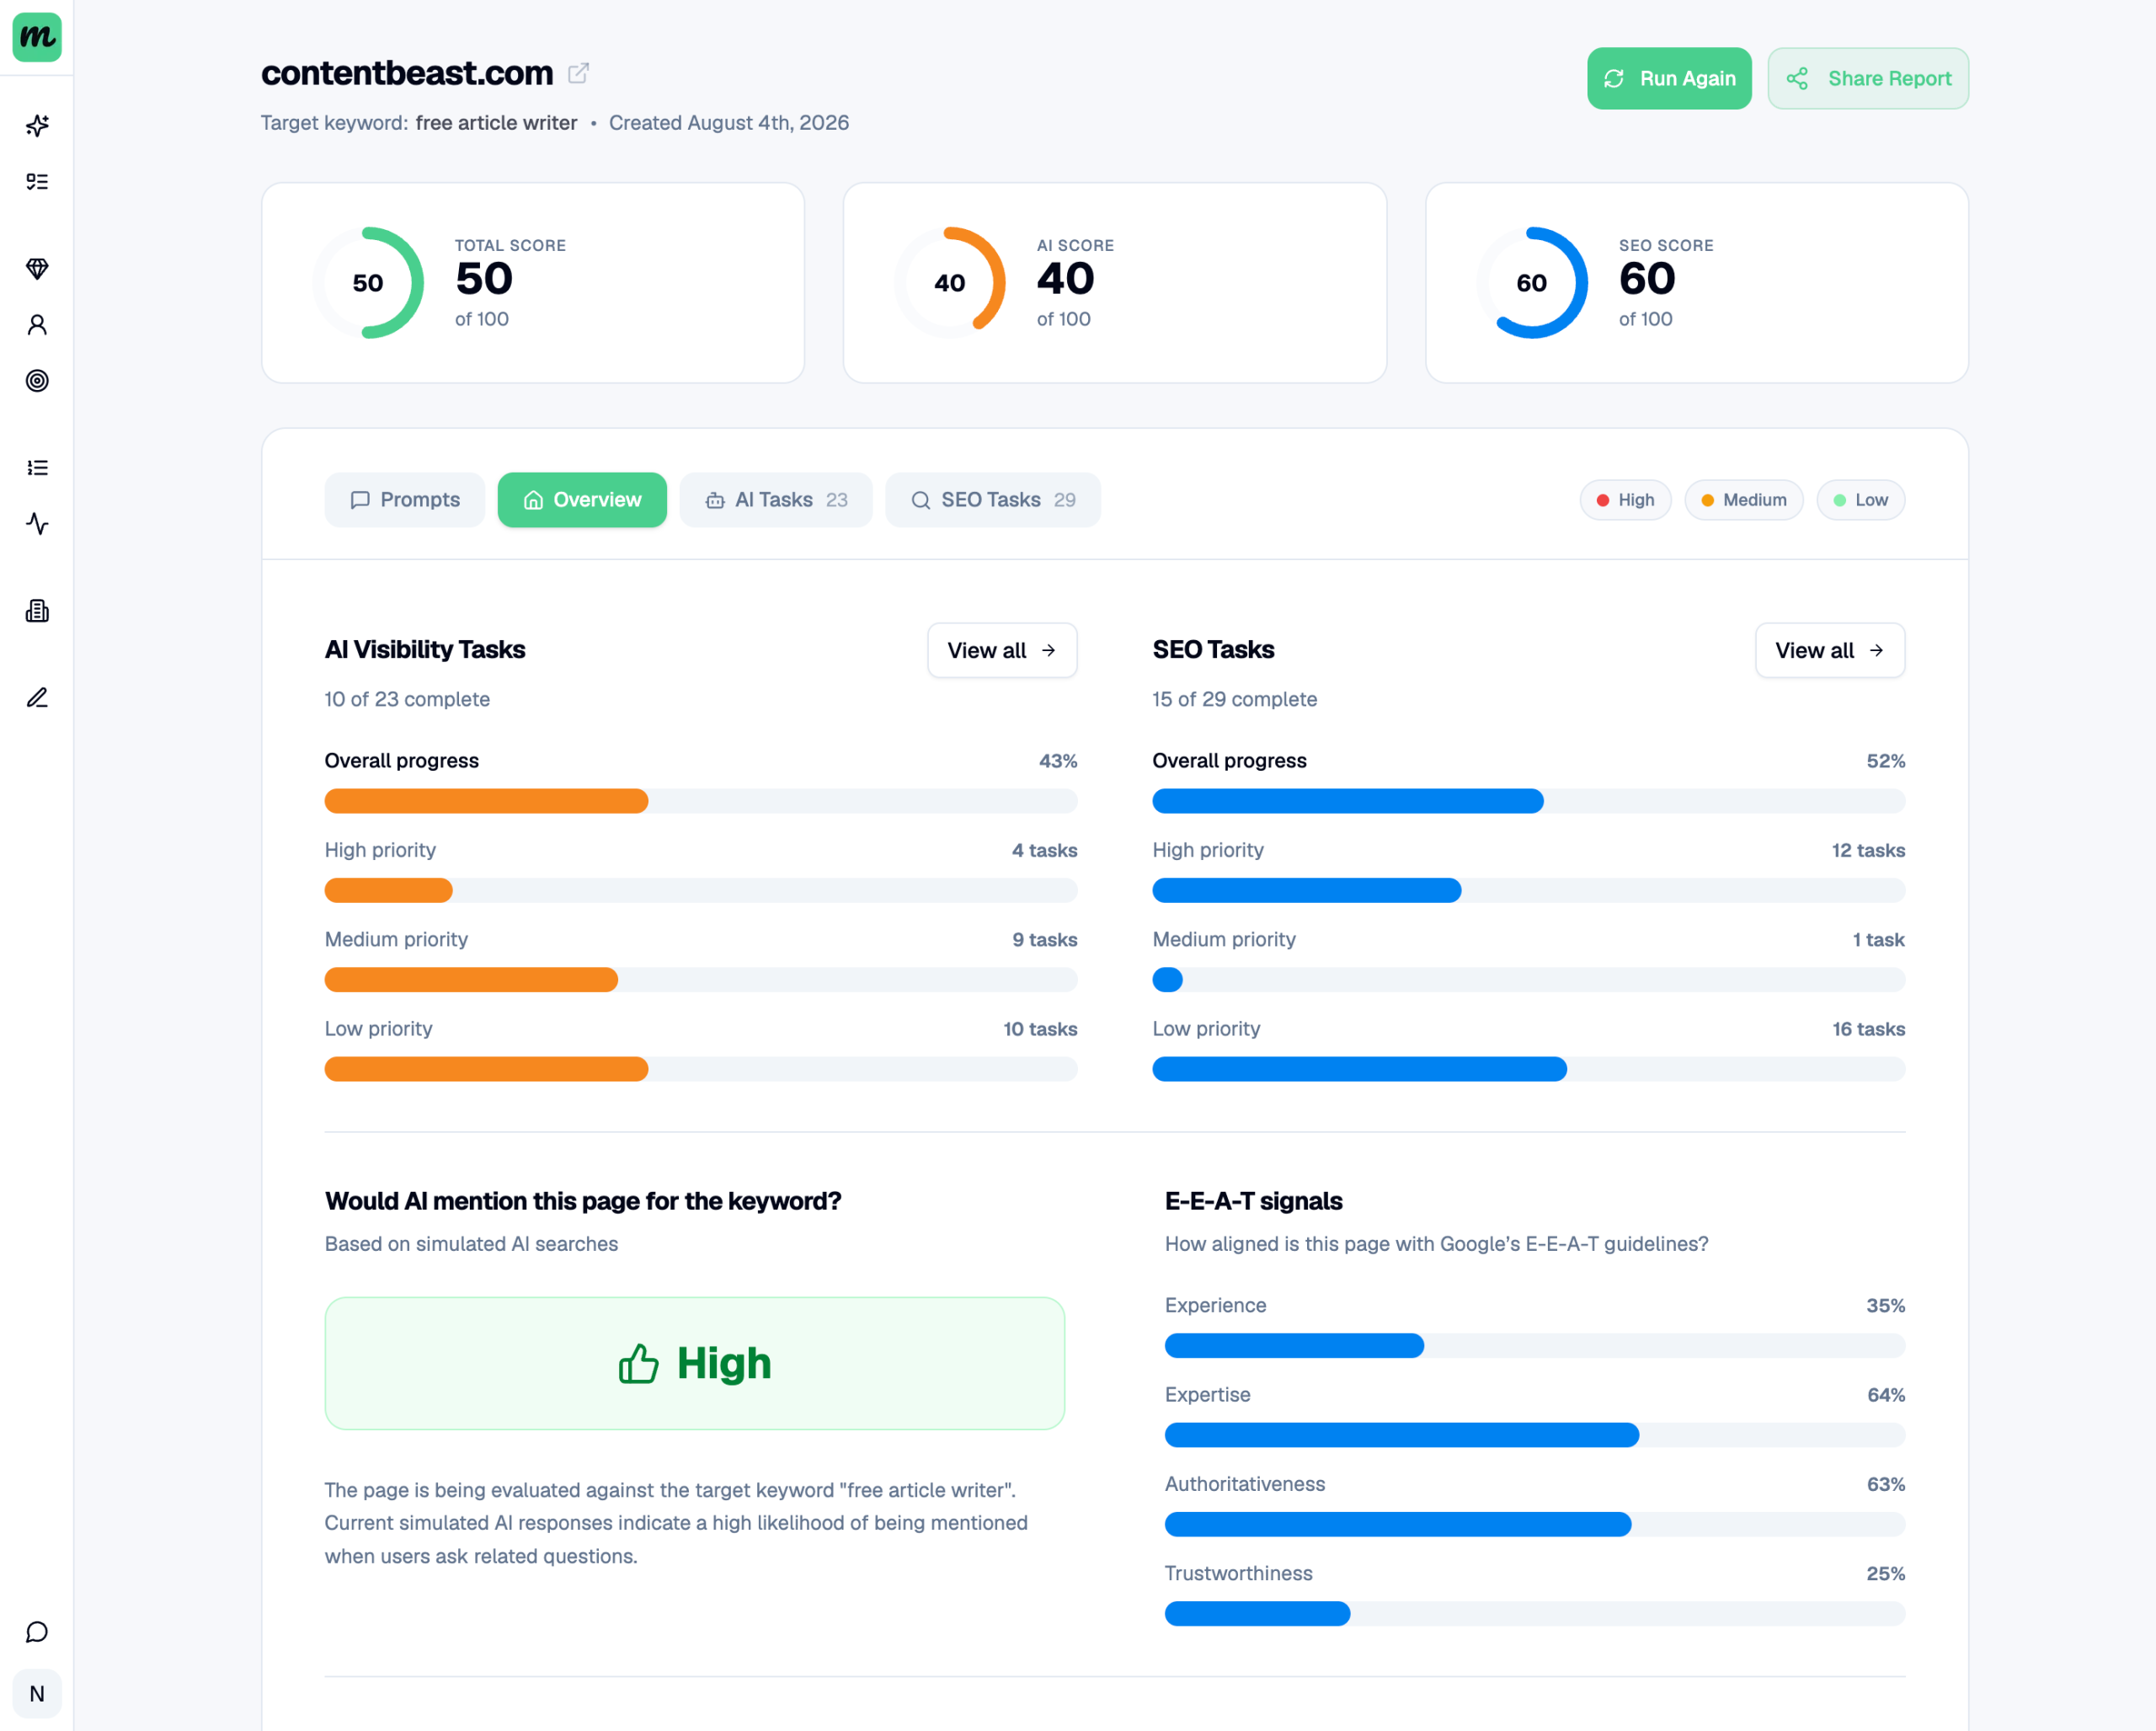Open the numbered list icon in sidebar
2156x1731 pixels.
coord(37,467)
